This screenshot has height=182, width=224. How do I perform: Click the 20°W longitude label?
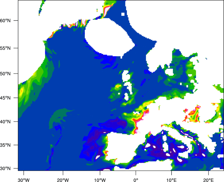[x=63, y=180]
